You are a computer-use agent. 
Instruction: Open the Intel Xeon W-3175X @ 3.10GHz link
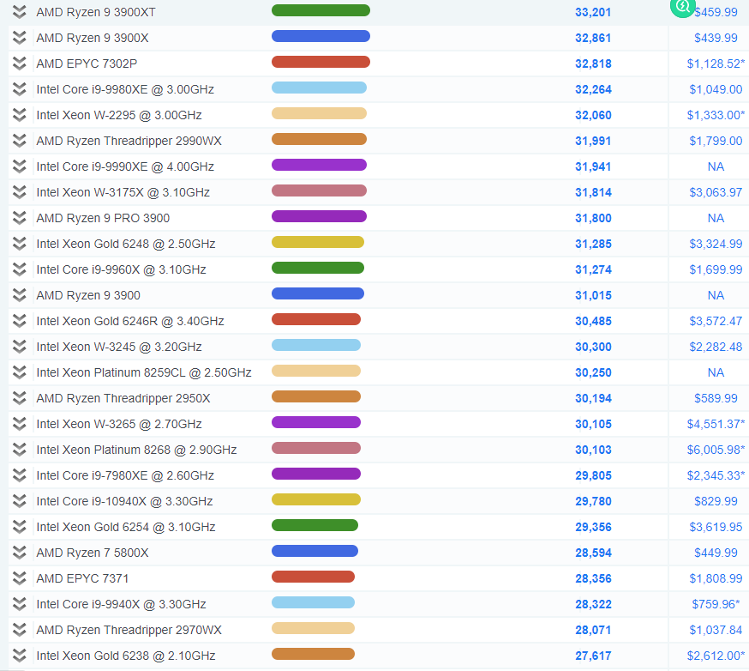[x=123, y=192]
